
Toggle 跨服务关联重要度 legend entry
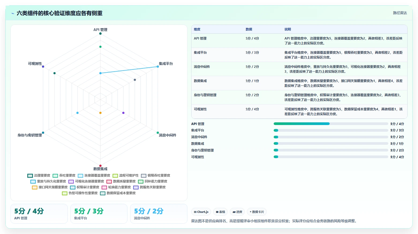click(x=149, y=187)
